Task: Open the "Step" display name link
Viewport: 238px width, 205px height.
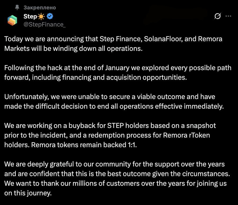Action: (30, 17)
